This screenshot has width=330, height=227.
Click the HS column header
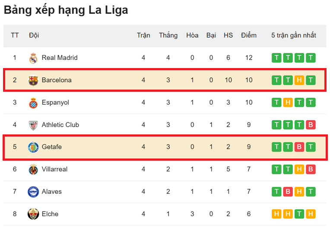(228, 35)
